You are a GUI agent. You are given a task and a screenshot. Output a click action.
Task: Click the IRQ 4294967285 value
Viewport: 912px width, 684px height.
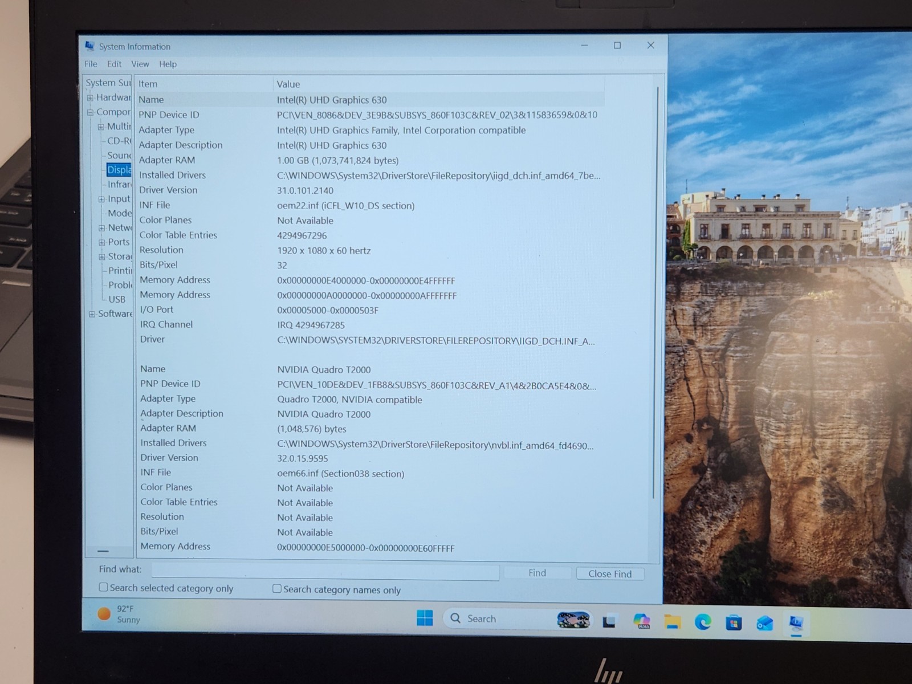click(311, 325)
